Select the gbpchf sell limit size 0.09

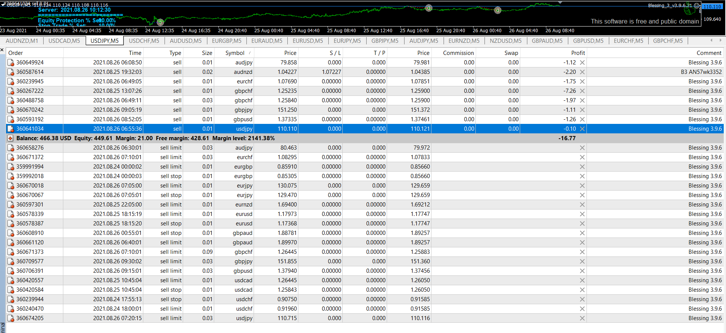(x=207, y=252)
